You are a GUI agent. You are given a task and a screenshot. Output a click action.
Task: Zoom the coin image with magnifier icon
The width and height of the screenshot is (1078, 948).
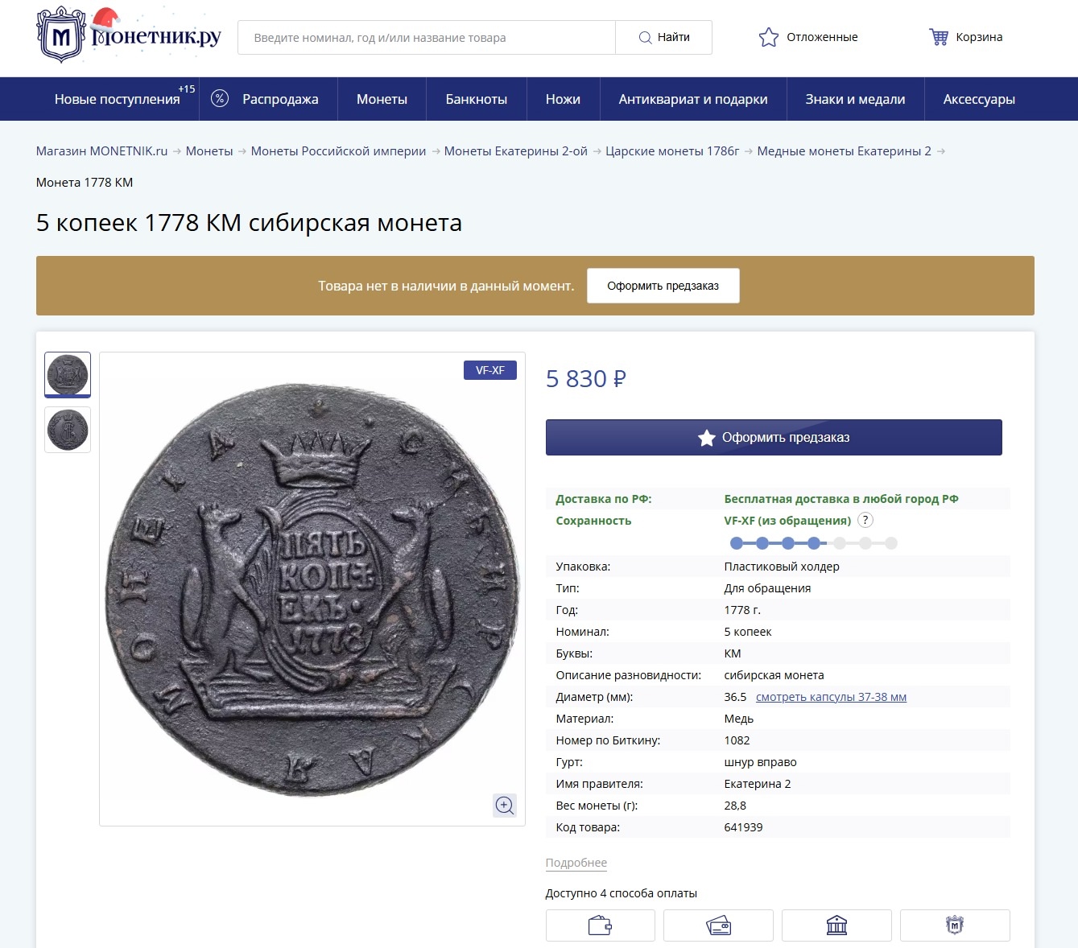coord(505,806)
